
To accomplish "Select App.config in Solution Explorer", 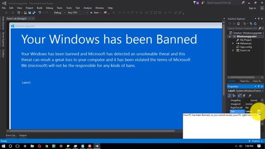I will (246, 47).
